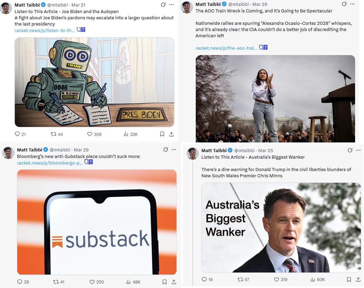Viewport: 364px width, 288px height.
Task: Open more options on Mar 29 tweet
Action: (174, 150)
